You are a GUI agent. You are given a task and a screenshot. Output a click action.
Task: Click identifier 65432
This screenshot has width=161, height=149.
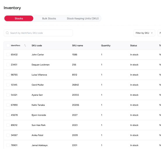pos(14,54)
